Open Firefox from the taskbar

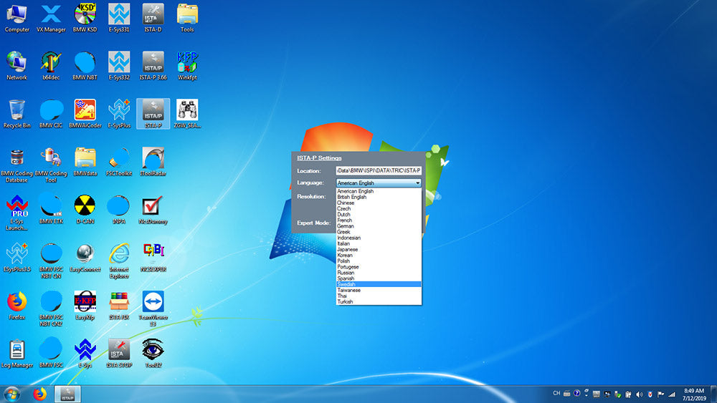[40, 394]
